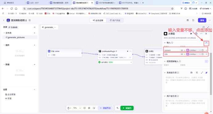The height and width of the screenshot is (114, 213).
Task: Click the auto-layout grid icon
Action: [x=89, y=108]
